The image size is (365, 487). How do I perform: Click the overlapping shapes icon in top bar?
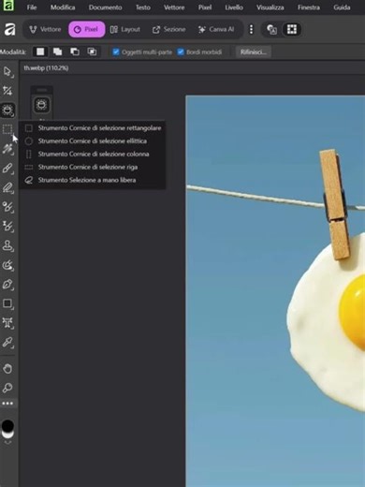pyautogui.click(x=271, y=30)
